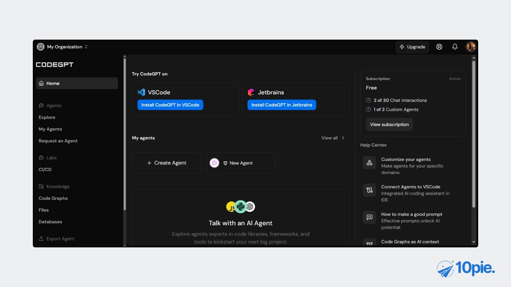Image resolution: width=511 pixels, height=287 pixels.
Task: Click the Python logo icon
Action: 240,207
